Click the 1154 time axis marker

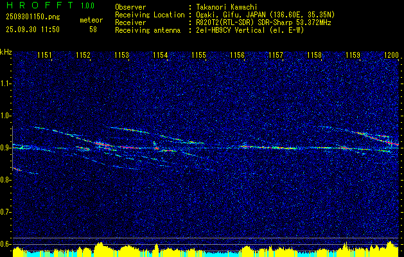click(x=161, y=55)
